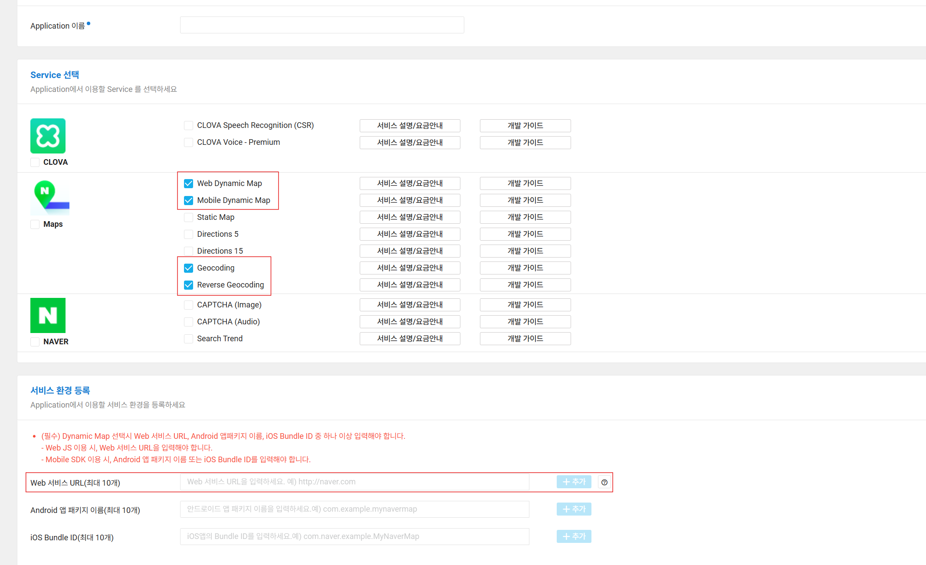Click the Maps pin logo icon
This screenshot has height=565, width=926.
point(49,197)
